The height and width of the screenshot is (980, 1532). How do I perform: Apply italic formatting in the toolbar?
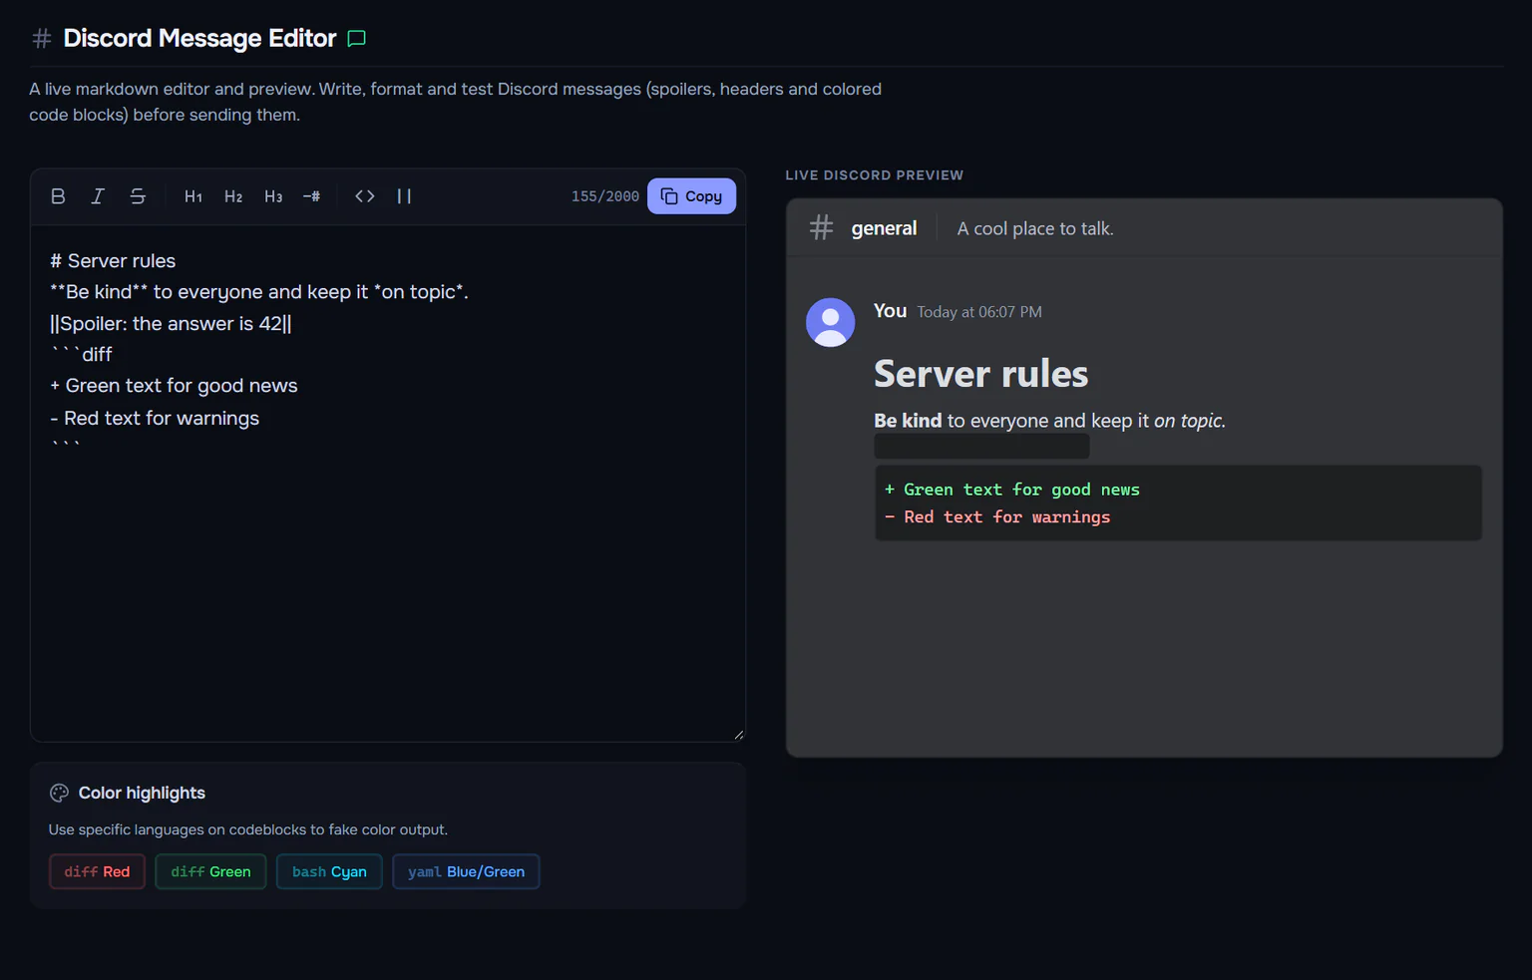click(98, 196)
